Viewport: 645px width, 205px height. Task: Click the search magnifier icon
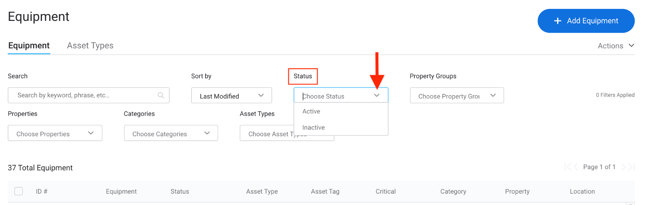tap(160, 95)
